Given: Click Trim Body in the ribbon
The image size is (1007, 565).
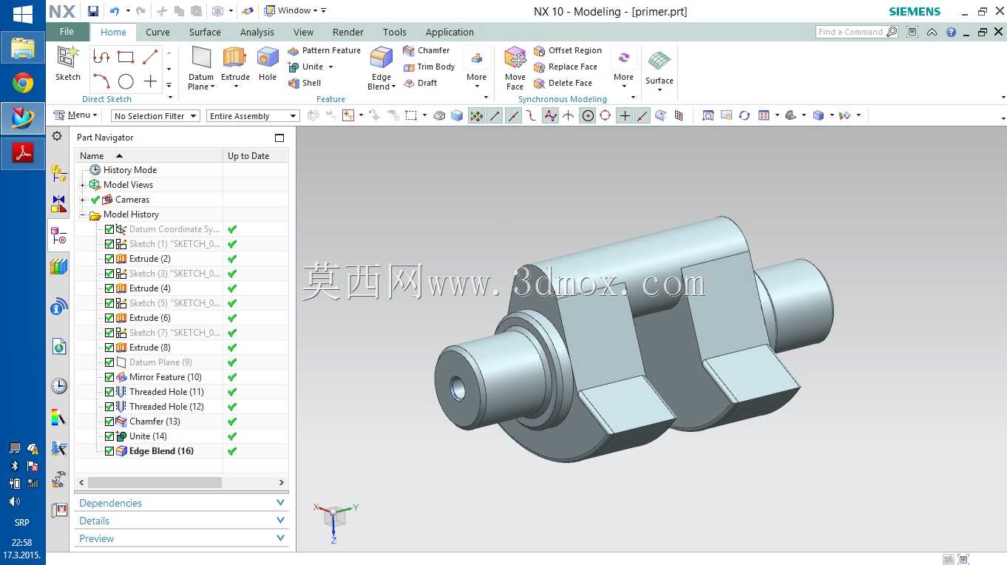Looking at the screenshot, I should click(x=429, y=67).
